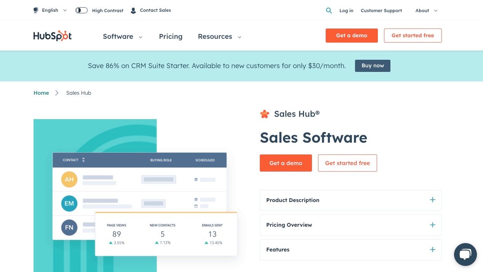Expand the Product Description section
483x272 pixels.
click(350, 200)
